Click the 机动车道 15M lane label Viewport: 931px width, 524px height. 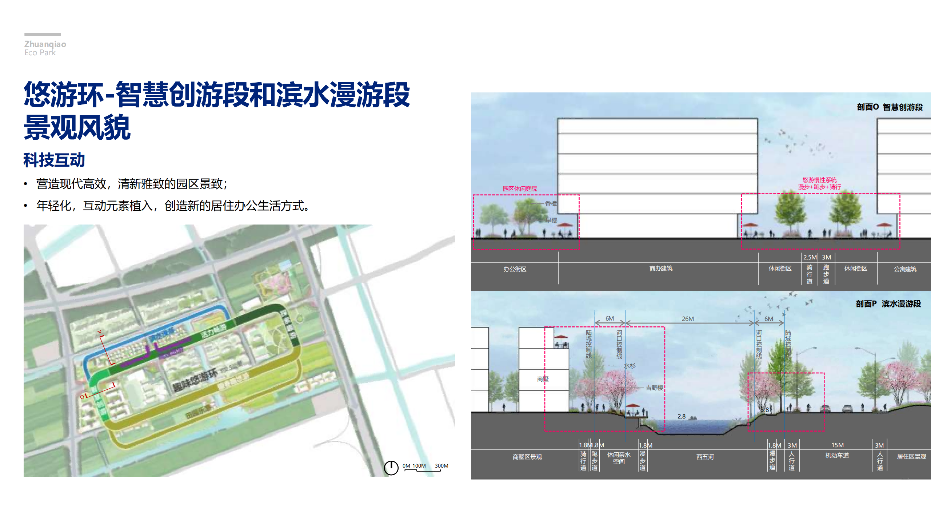[837, 455]
